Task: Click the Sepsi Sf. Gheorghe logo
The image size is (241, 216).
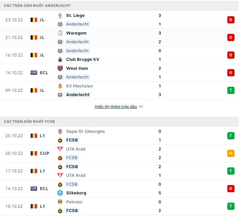Action: (x=60, y=131)
